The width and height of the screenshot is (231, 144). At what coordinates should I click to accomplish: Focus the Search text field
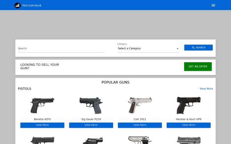pos(61,48)
